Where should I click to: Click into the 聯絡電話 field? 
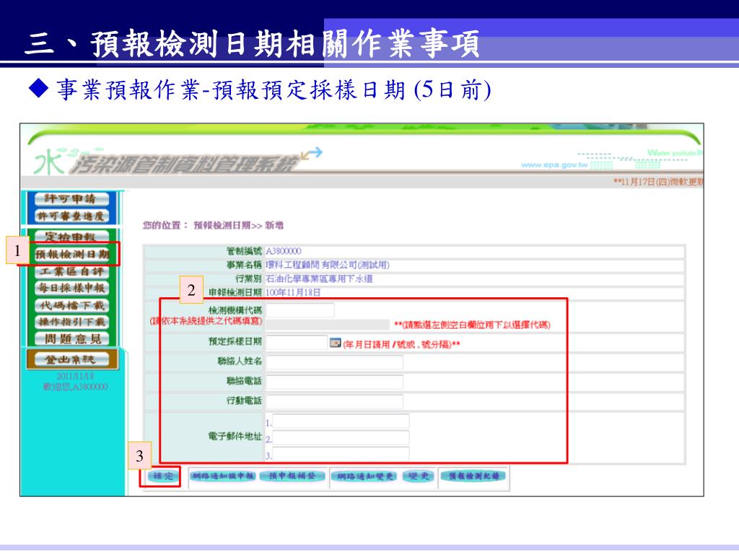pyautogui.click(x=335, y=382)
